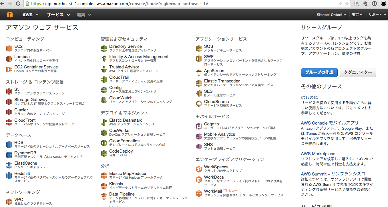388x207 pixels.
Task: Open the EC2 service icon
Action: tap(9, 48)
